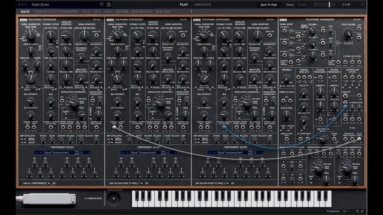Open the Polyphony dropdown showing 16

(x=346, y=211)
